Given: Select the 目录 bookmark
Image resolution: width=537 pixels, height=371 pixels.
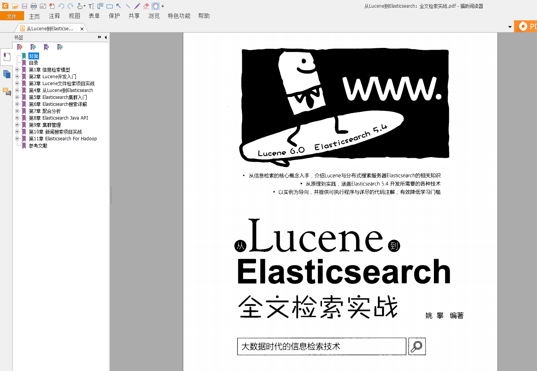Looking at the screenshot, I should (x=34, y=63).
